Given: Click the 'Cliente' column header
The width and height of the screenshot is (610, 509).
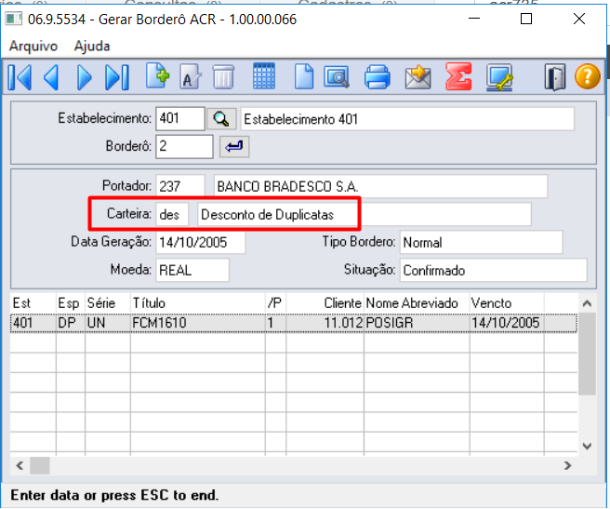Looking at the screenshot, I should point(325,303).
